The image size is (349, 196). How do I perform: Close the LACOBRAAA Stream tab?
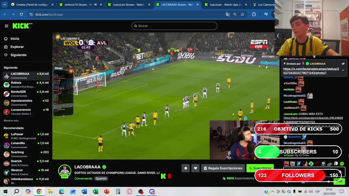(198, 5)
